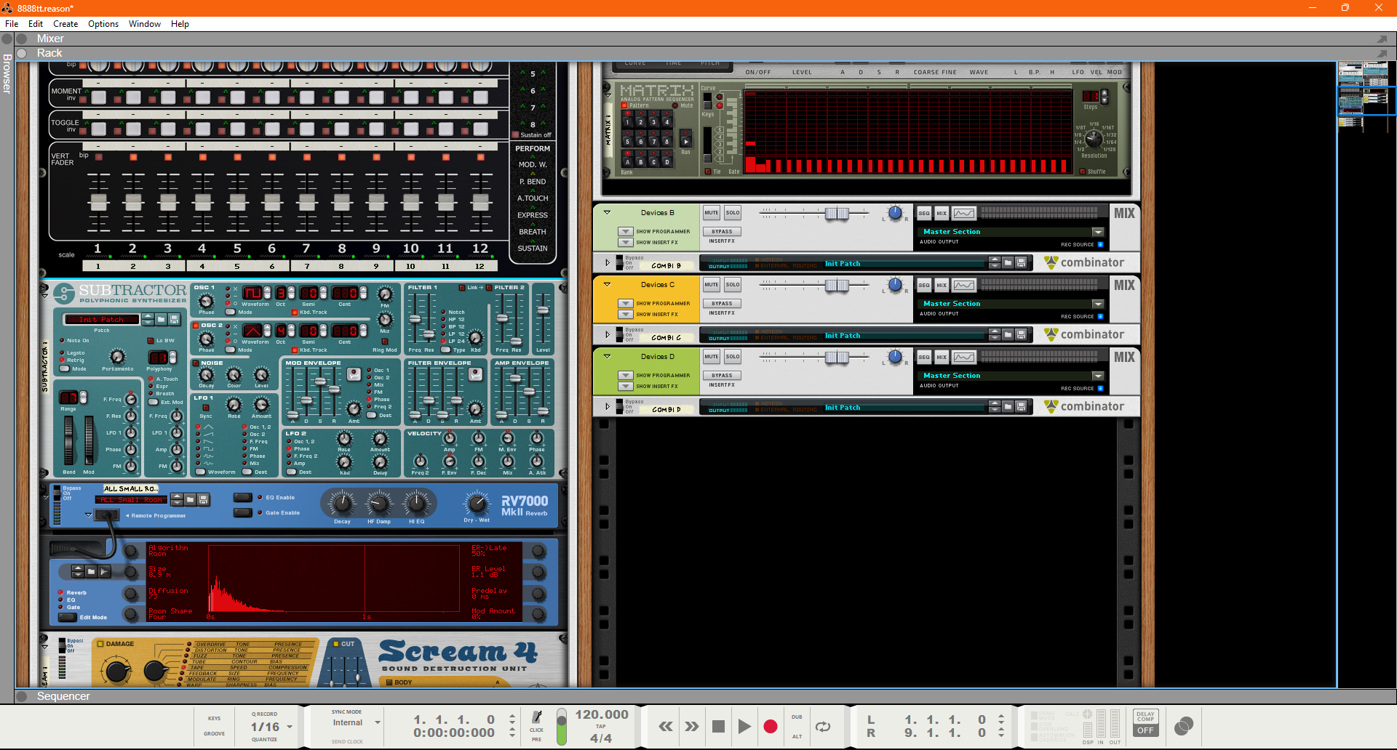This screenshot has width=1397, height=750.
Task: Toggle the metronome Click icon
Action: click(x=536, y=717)
